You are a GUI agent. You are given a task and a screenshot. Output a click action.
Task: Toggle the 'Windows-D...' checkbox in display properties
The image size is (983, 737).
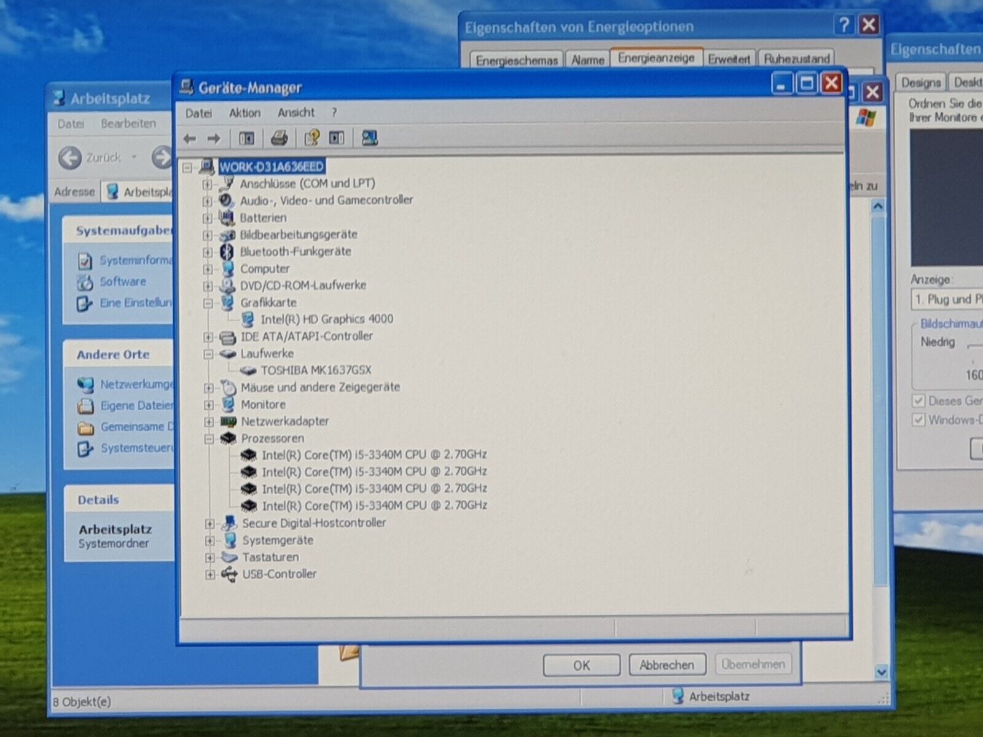click(918, 420)
